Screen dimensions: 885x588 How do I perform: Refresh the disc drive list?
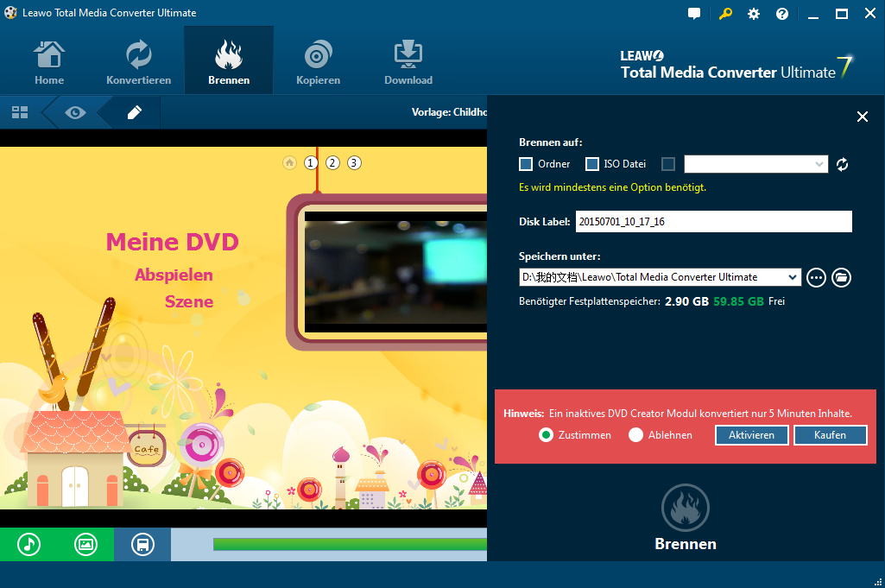pyautogui.click(x=842, y=164)
